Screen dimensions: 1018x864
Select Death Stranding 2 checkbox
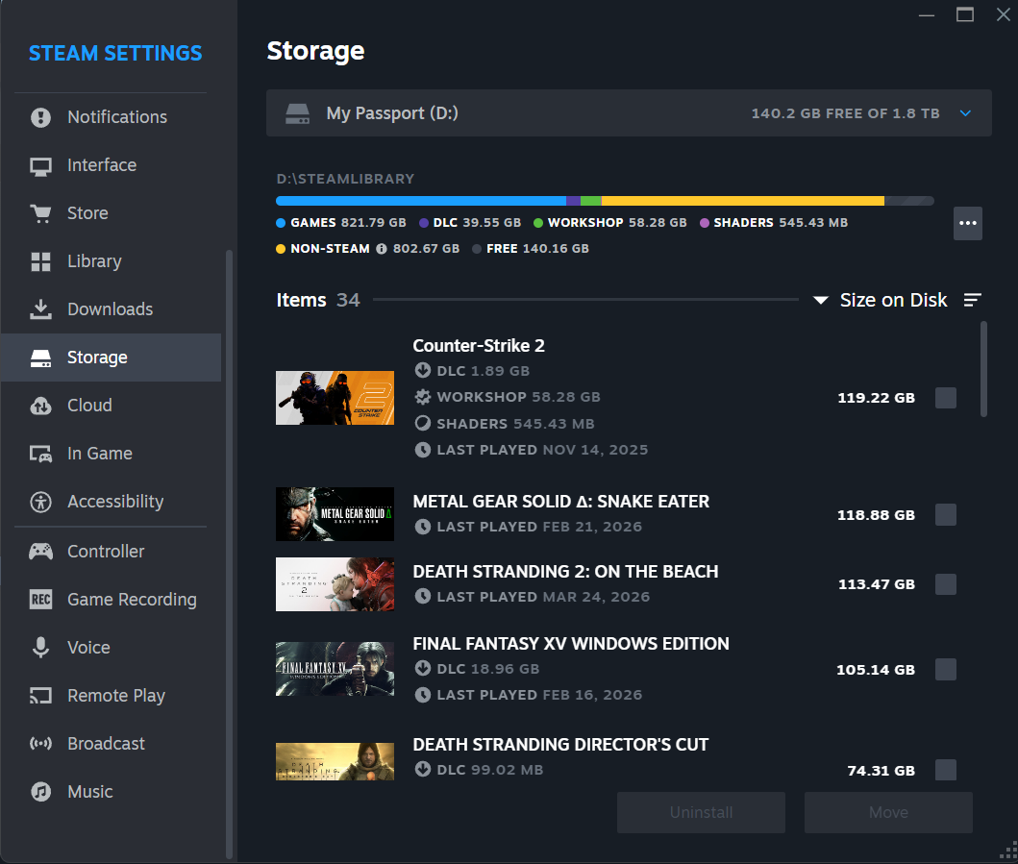pyautogui.click(x=945, y=584)
